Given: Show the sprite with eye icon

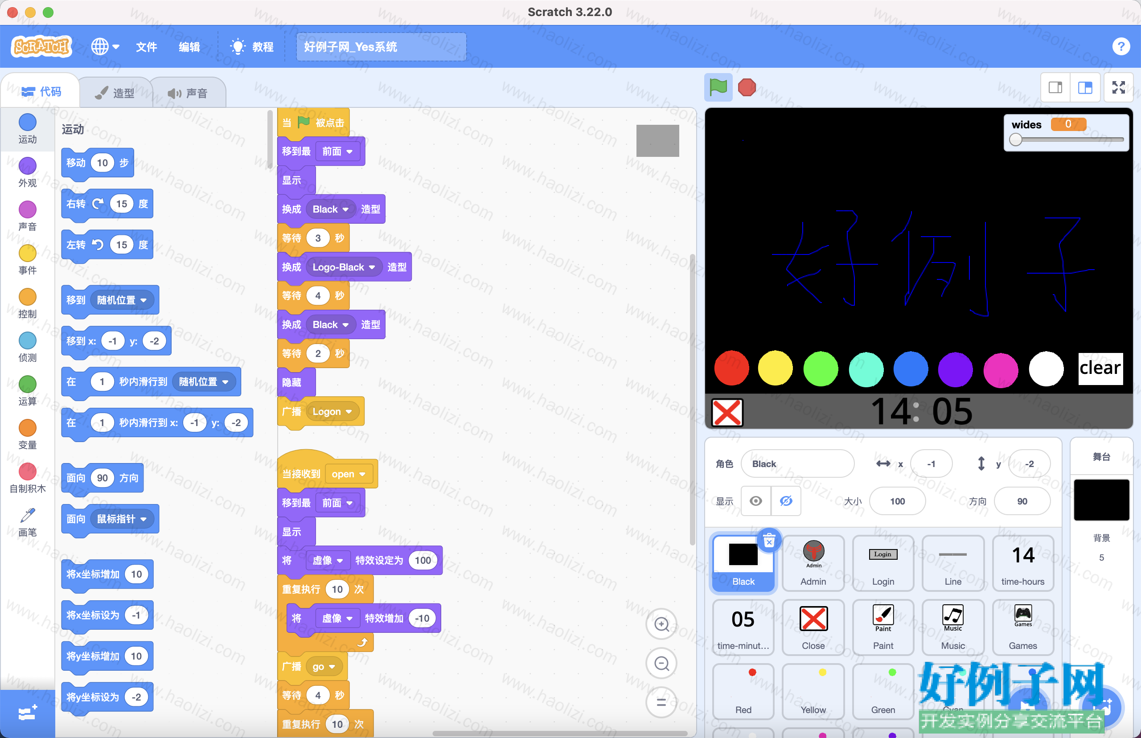Looking at the screenshot, I should [x=756, y=501].
